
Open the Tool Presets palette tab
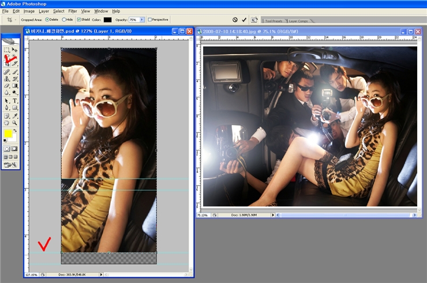click(274, 21)
